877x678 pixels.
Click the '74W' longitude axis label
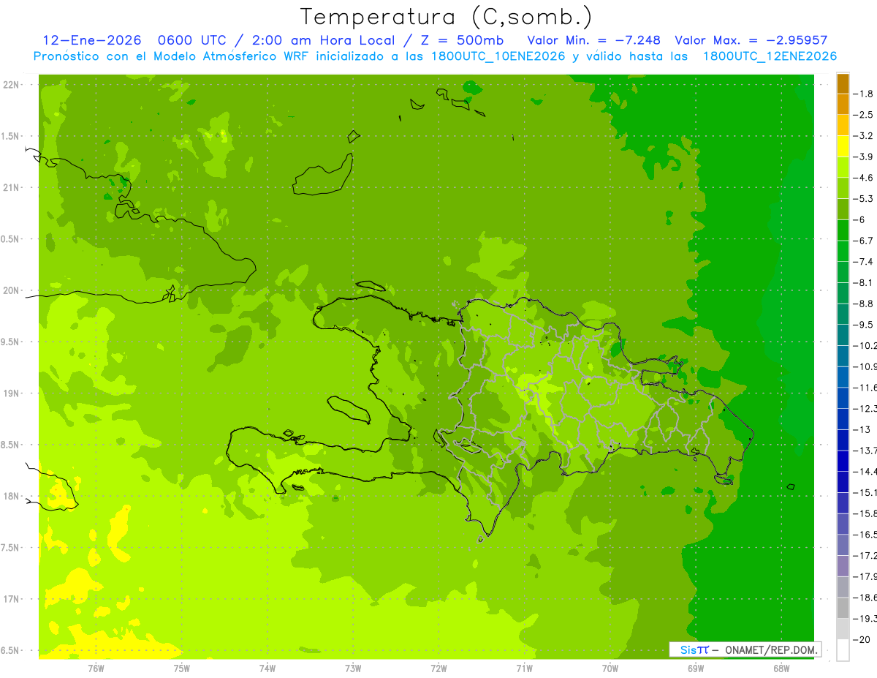(267, 668)
